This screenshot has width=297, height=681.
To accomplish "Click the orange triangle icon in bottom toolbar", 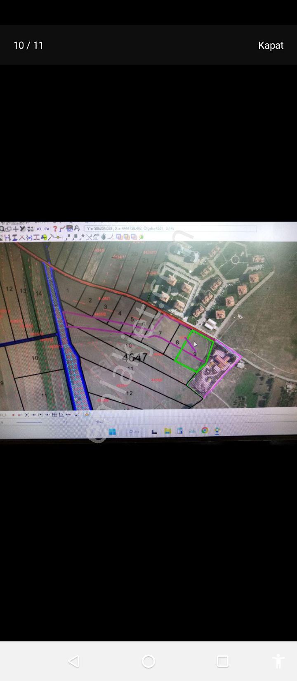I will (x=87, y=414).
